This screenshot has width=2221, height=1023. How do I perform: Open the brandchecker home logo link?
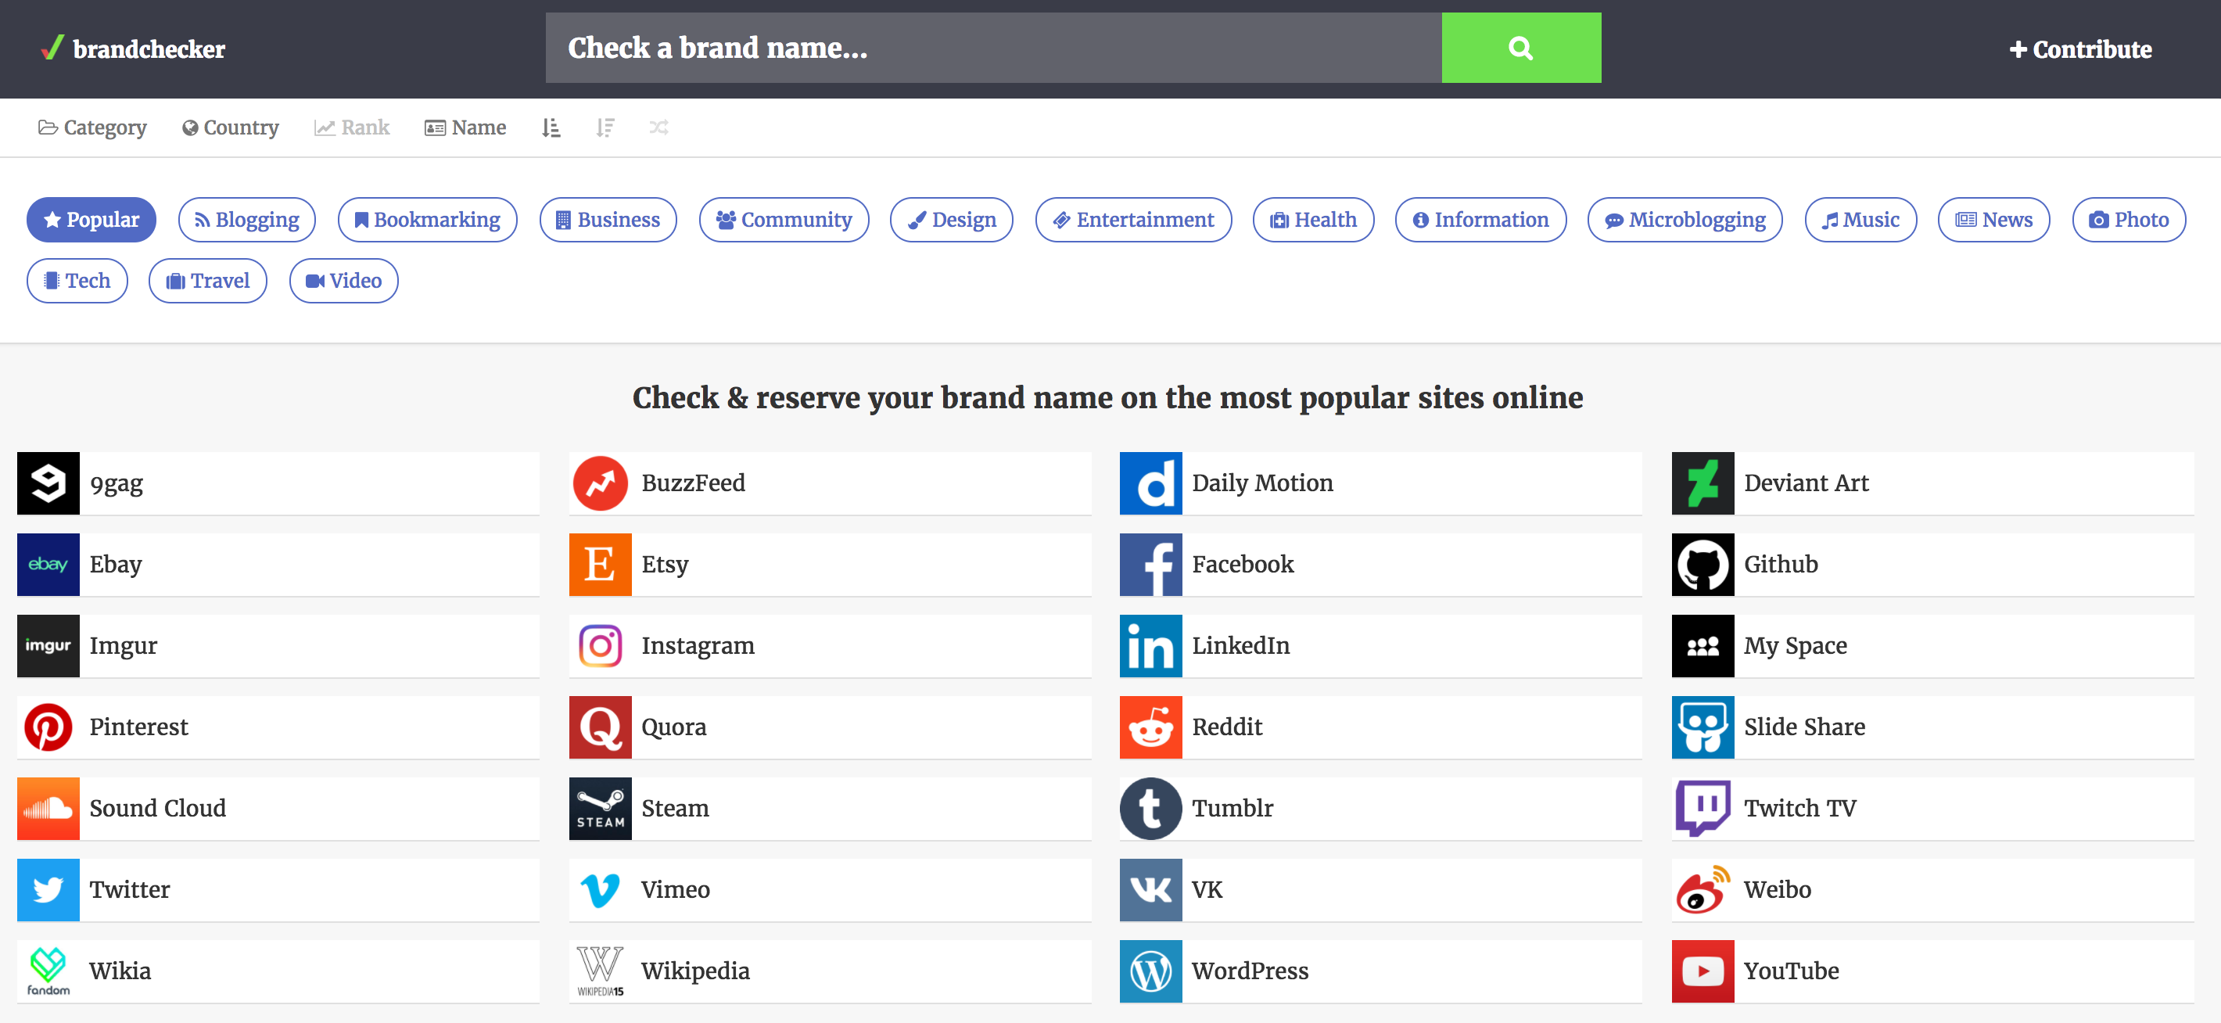[x=134, y=48]
